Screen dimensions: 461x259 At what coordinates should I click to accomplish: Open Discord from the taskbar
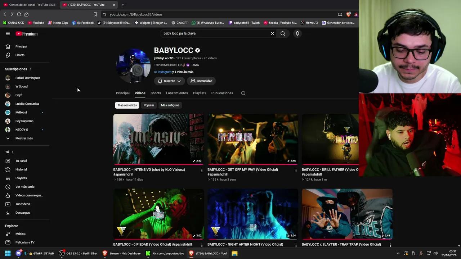(18, 253)
